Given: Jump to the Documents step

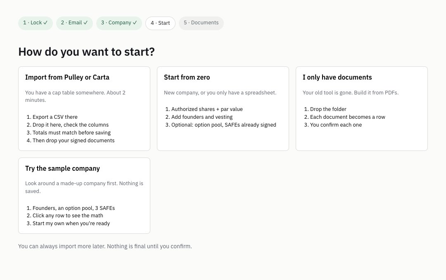Looking at the screenshot, I should pyautogui.click(x=201, y=23).
